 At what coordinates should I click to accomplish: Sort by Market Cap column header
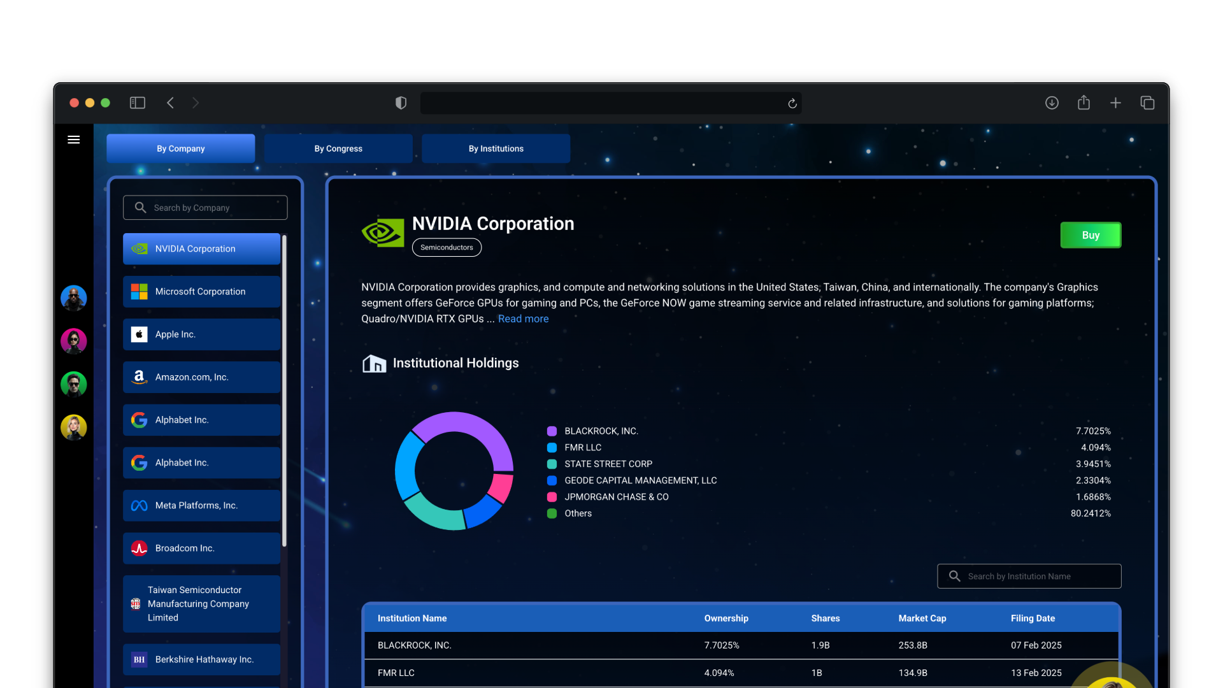(x=922, y=618)
